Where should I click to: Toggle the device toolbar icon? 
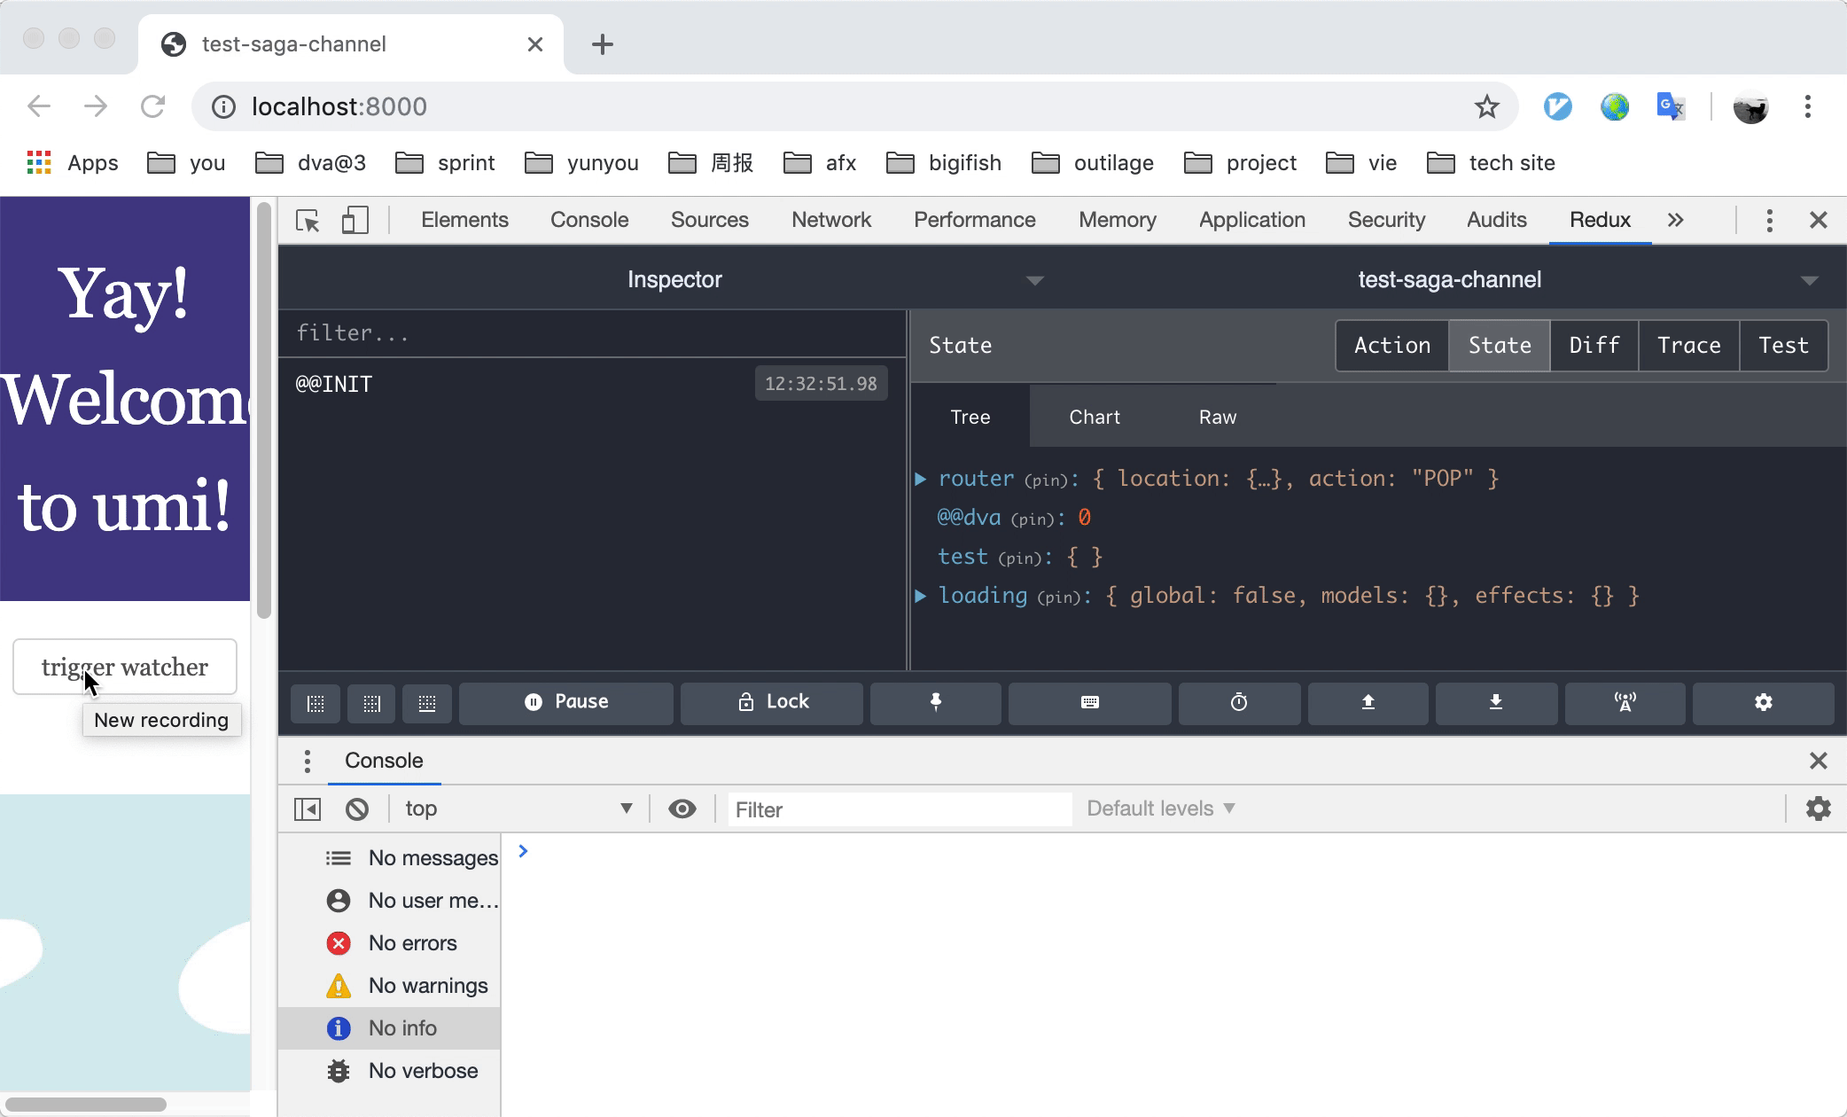355,221
